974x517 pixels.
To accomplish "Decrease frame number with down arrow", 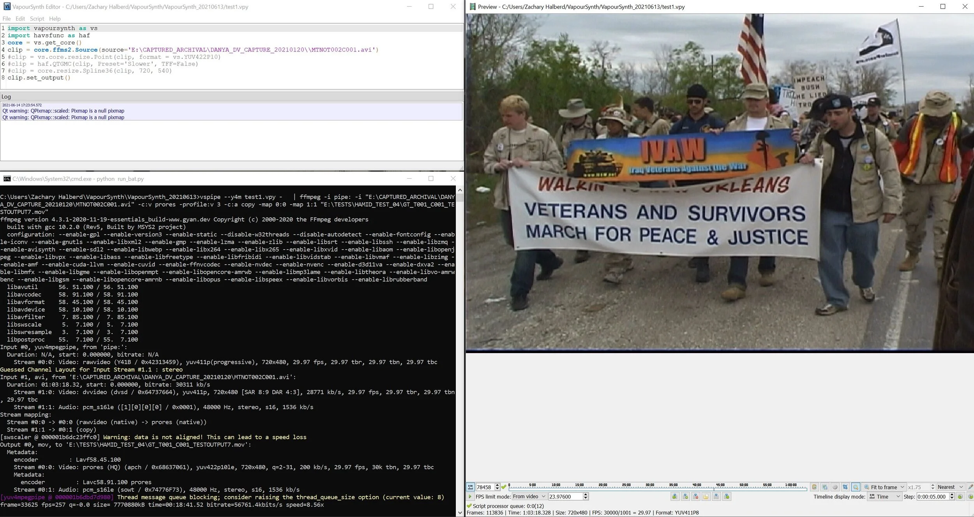I will click(497, 489).
